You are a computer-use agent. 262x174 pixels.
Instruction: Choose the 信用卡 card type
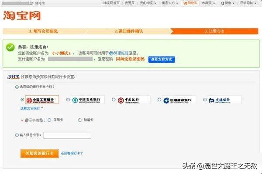tap(49, 120)
